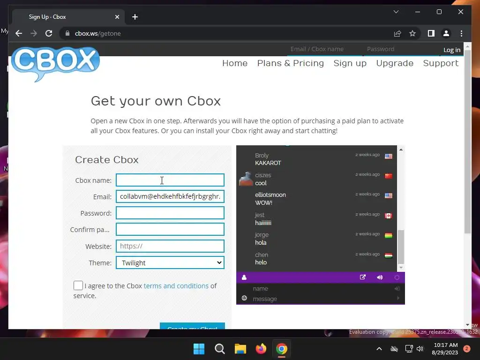The image size is (480, 360).
Task: Open File Explorer from taskbar
Action: tap(240, 349)
